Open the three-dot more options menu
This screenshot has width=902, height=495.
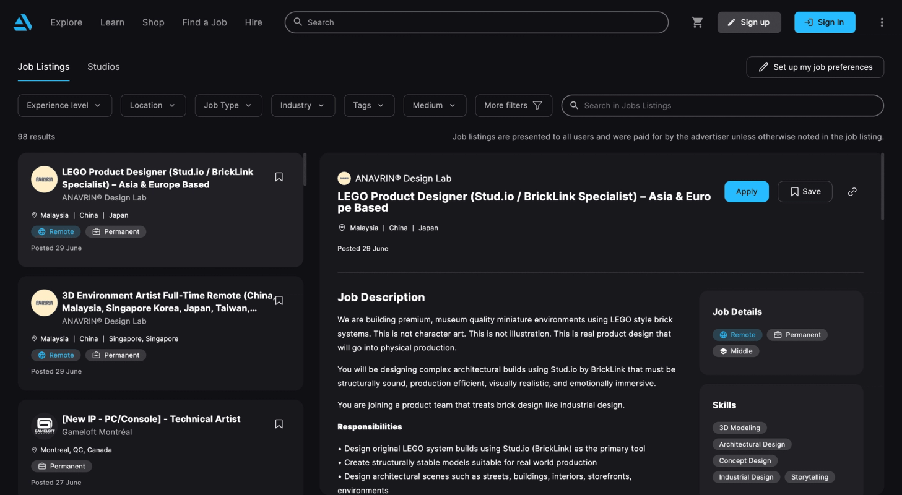click(x=882, y=22)
